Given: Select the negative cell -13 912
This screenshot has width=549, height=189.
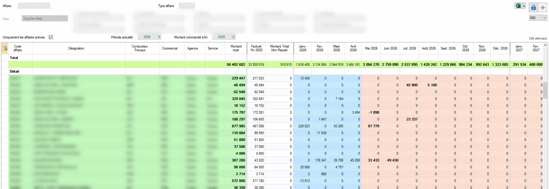Looking at the screenshot, I should point(302,181).
